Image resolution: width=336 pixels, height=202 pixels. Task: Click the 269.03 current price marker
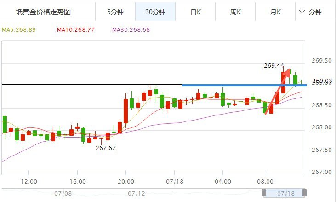[x=322, y=81]
